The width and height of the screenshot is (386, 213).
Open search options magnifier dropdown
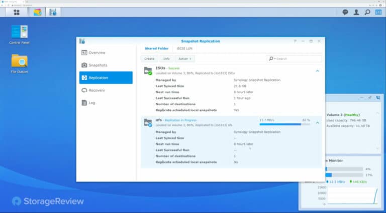click(x=272, y=59)
